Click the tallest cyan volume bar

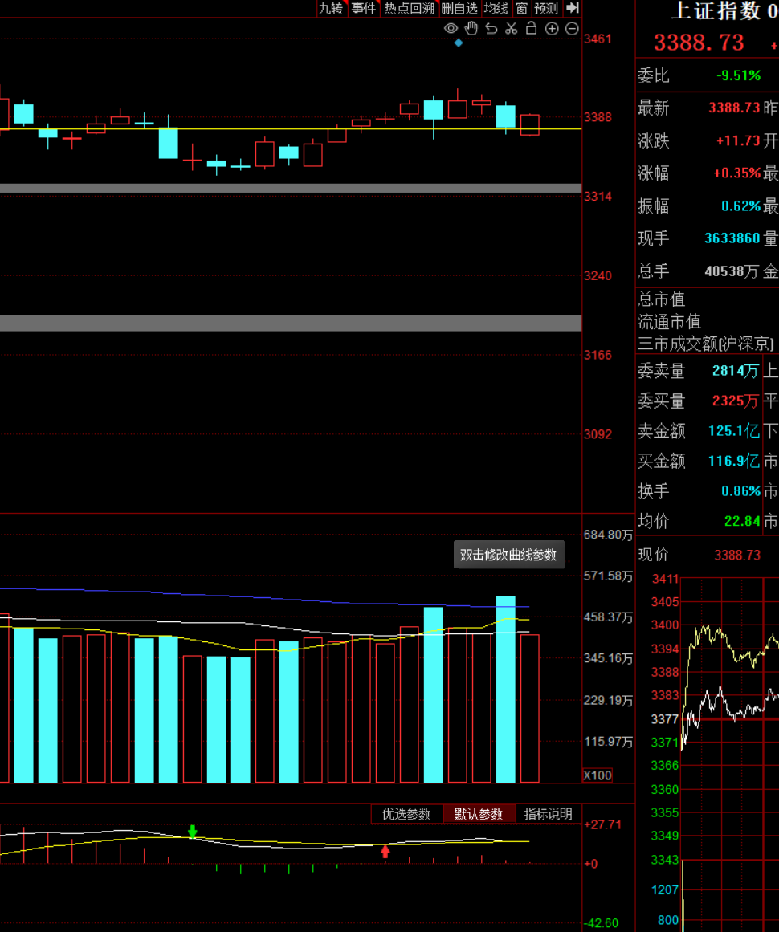pyautogui.click(x=505, y=690)
